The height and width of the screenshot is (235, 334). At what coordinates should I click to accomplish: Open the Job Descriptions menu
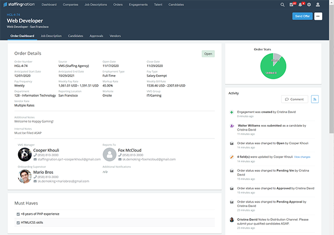(96, 5)
